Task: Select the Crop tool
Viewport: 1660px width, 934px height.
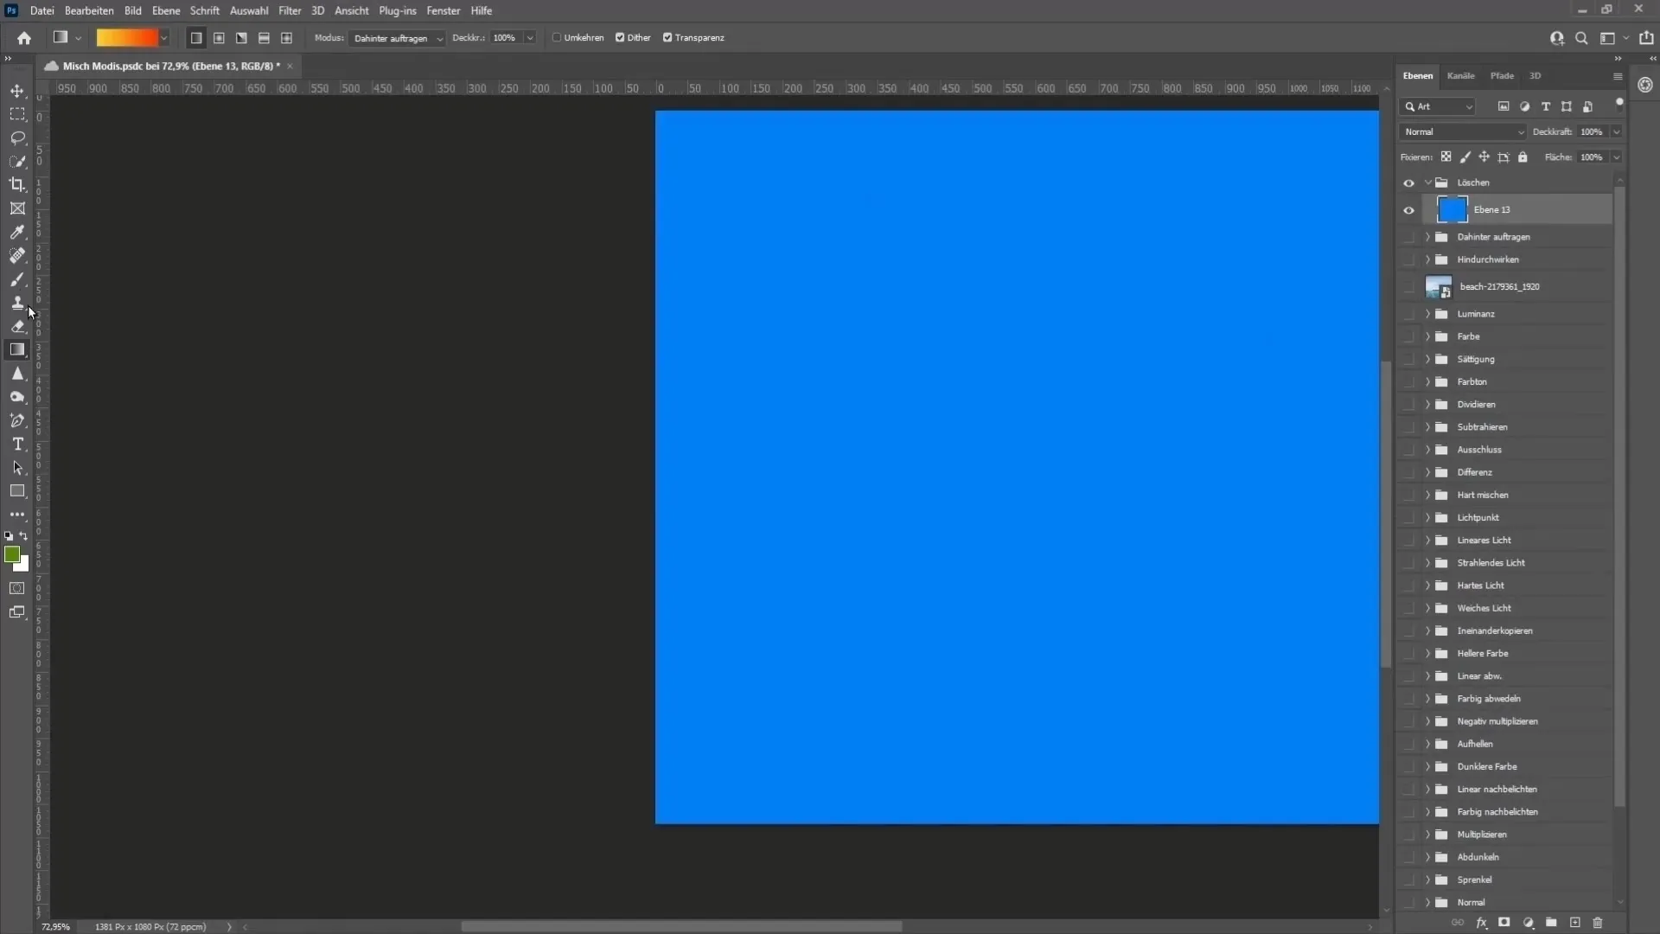Action: [17, 185]
